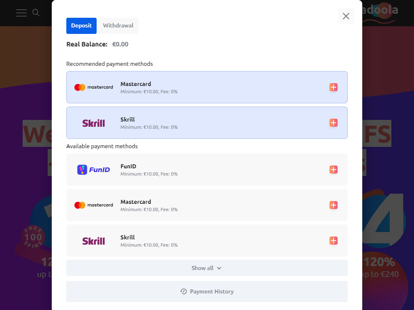
Task: Choose Skrill under Available payment methods
Action: 207,241
